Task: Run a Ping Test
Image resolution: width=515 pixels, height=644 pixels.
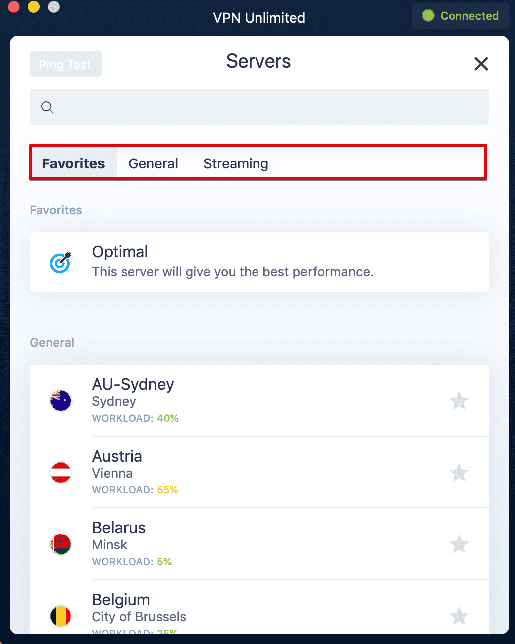Action: tap(65, 64)
